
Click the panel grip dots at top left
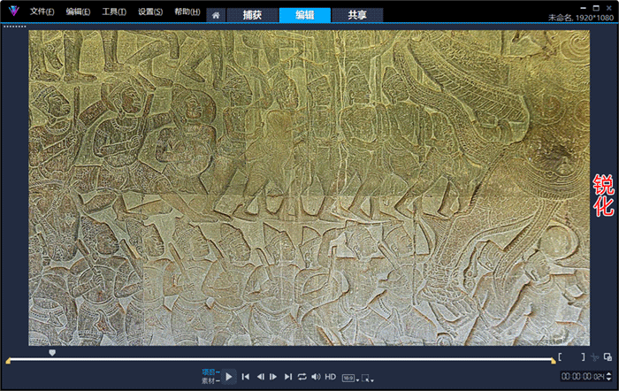(x=15, y=27)
